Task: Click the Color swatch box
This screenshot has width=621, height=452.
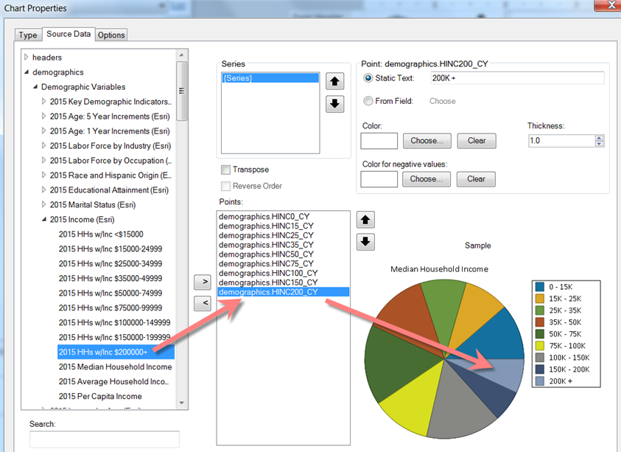Action: pyautogui.click(x=379, y=141)
